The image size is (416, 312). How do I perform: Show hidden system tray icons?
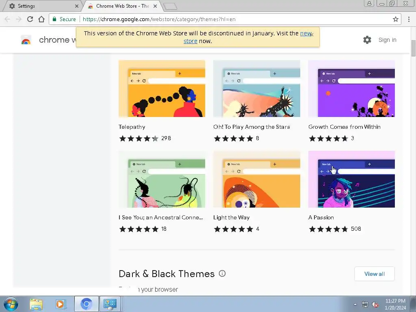click(x=355, y=304)
